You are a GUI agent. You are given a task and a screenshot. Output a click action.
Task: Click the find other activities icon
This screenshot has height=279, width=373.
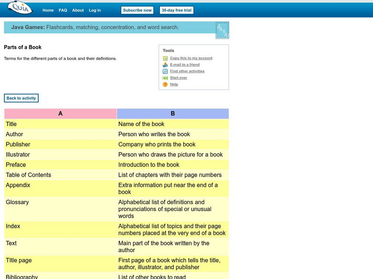165,72
